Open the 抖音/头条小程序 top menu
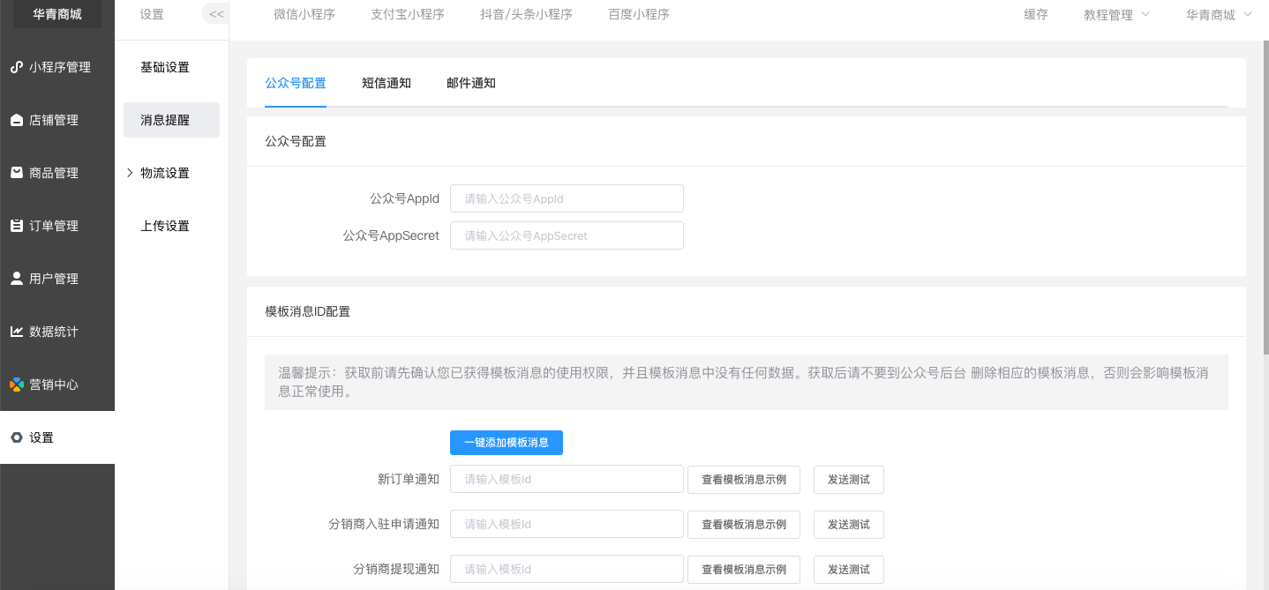The width and height of the screenshot is (1269, 590). (527, 15)
